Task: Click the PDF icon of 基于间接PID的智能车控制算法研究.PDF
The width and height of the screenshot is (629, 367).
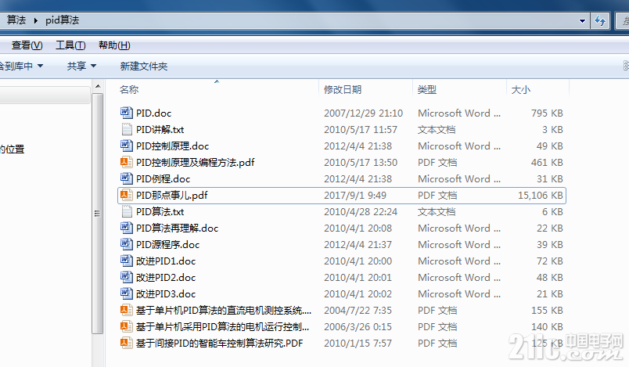Action: tap(127, 343)
